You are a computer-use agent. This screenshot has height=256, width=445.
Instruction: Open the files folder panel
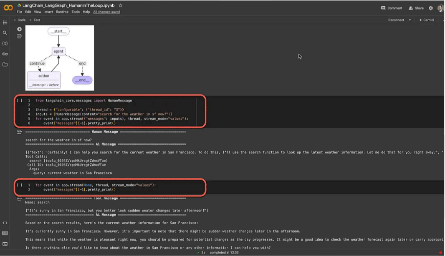(x=5, y=64)
